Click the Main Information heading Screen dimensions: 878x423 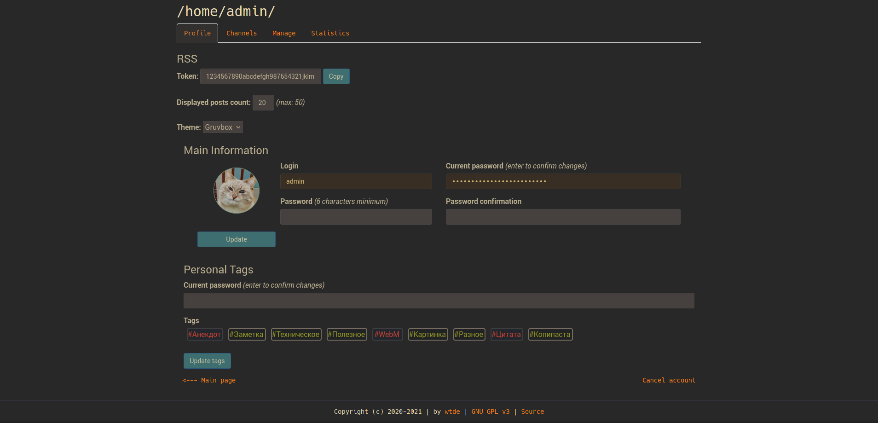click(x=226, y=151)
